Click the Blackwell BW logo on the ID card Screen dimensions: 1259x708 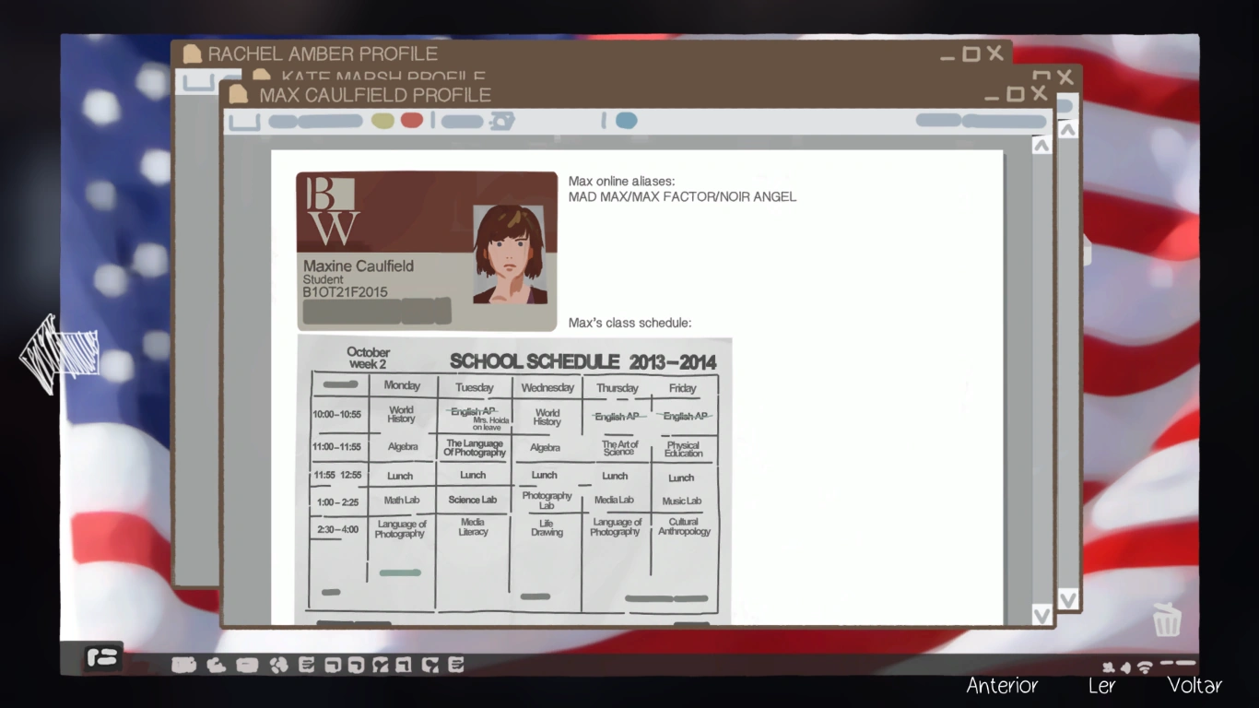[x=332, y=211]
